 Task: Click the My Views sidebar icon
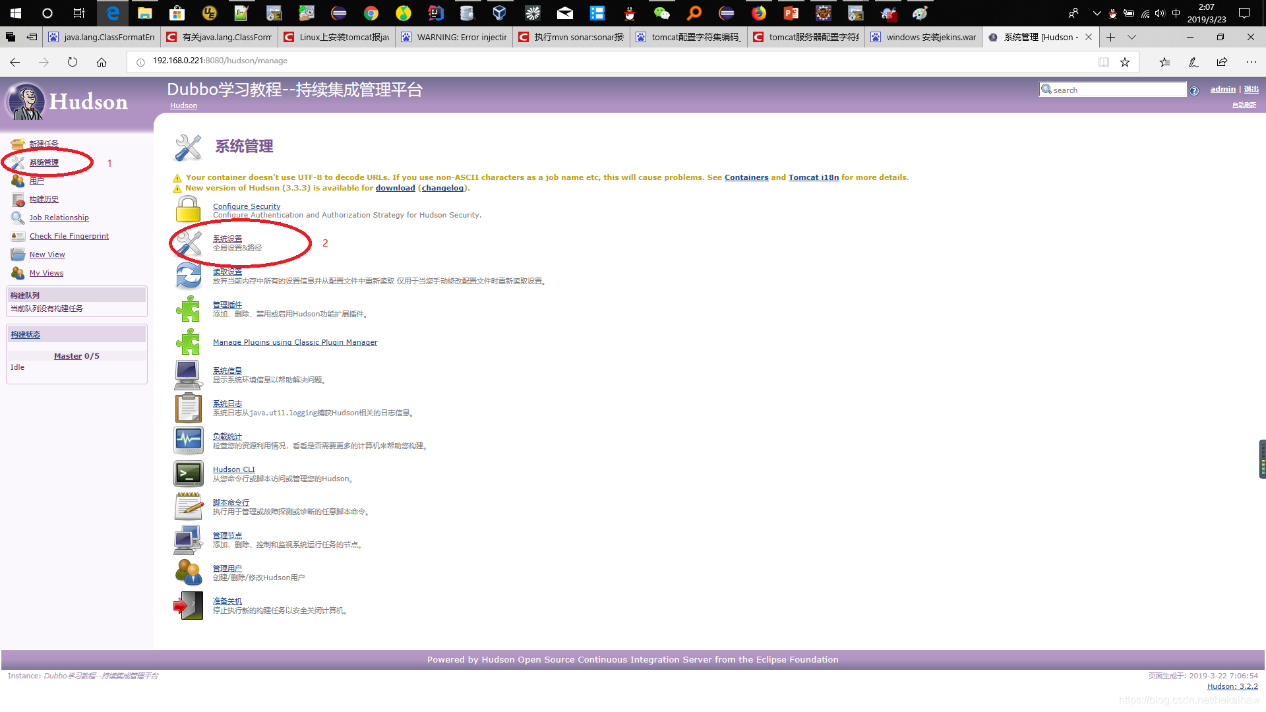tap(18, 273)
